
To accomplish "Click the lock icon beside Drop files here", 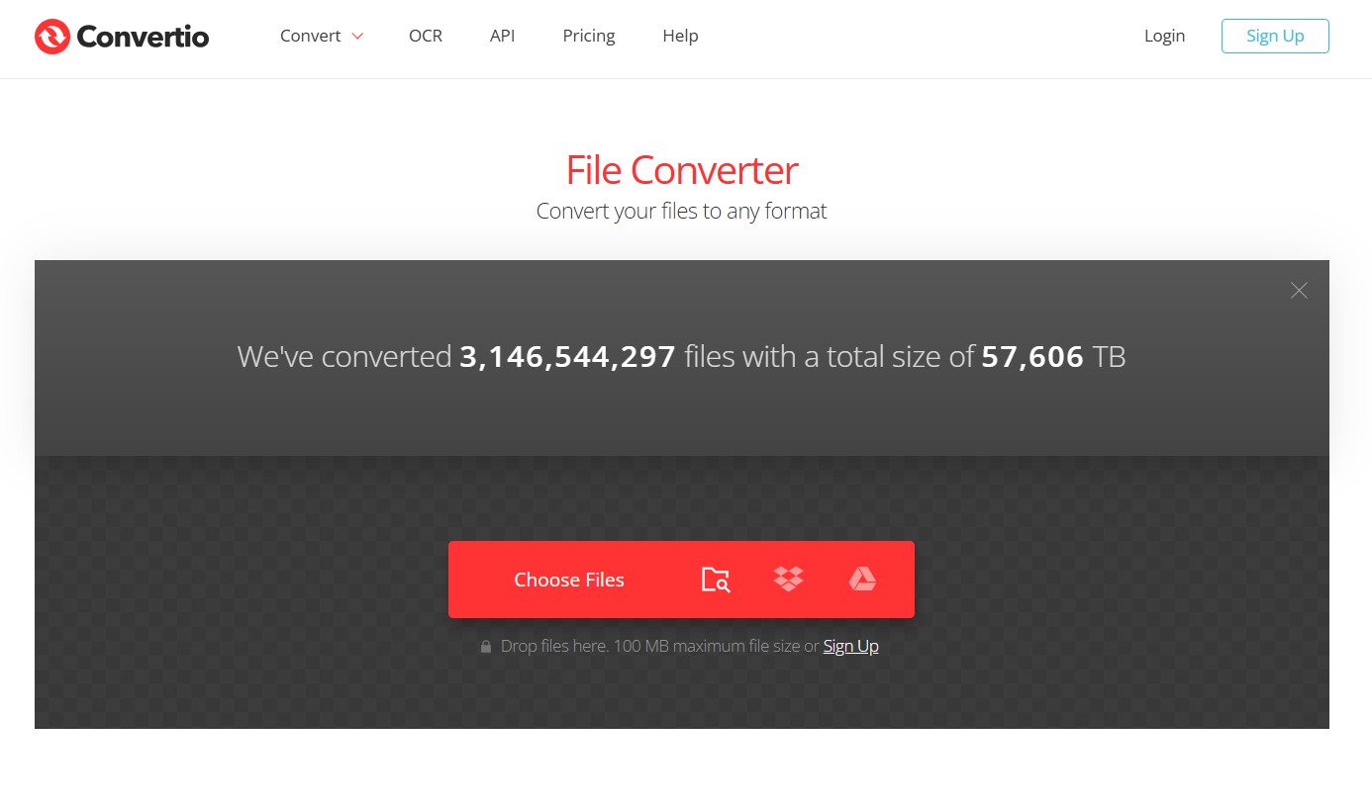I will 486,647.
